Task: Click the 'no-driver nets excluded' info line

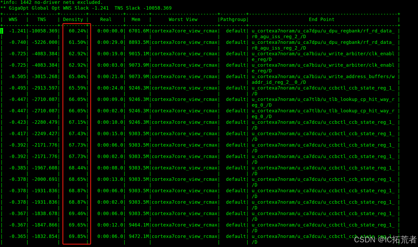Action: pyautogui.click(x=52, y=2)
